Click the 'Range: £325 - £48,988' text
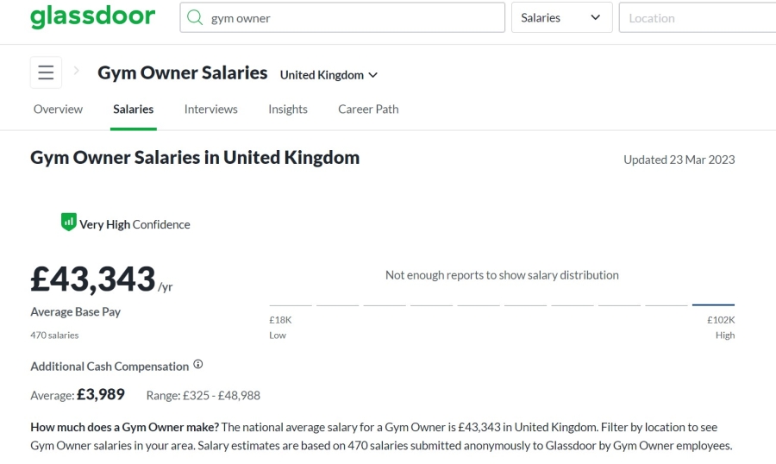The image size is (776, 464). point(203,395)
